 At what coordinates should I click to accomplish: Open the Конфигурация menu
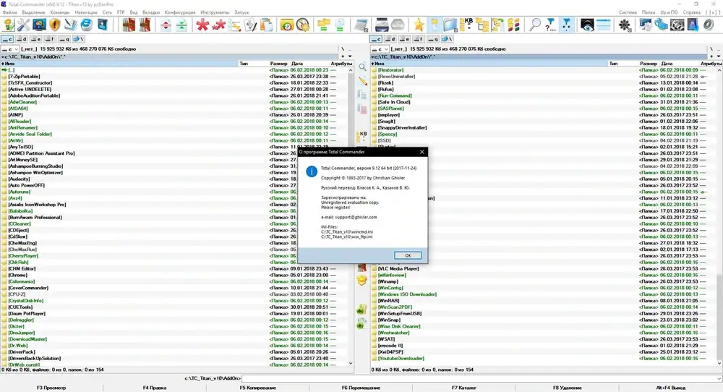(180, 12)
